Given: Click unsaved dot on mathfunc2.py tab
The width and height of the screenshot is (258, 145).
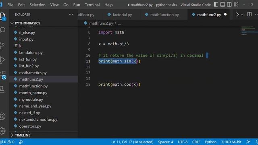Looking at the screenshot, I should tap(225, 14).
